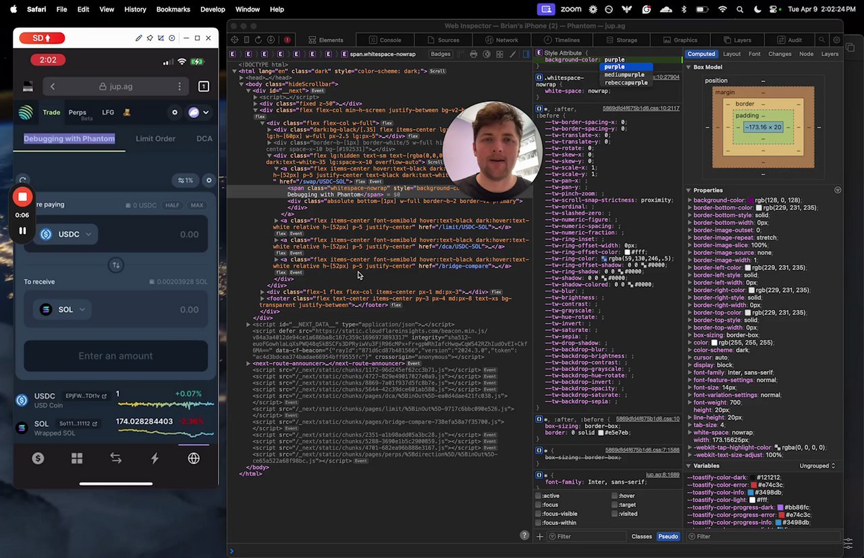Screen dimensions: 864x558
Task: Toggle the :focus pseudo-class checkbox
Action: [539, 505]
